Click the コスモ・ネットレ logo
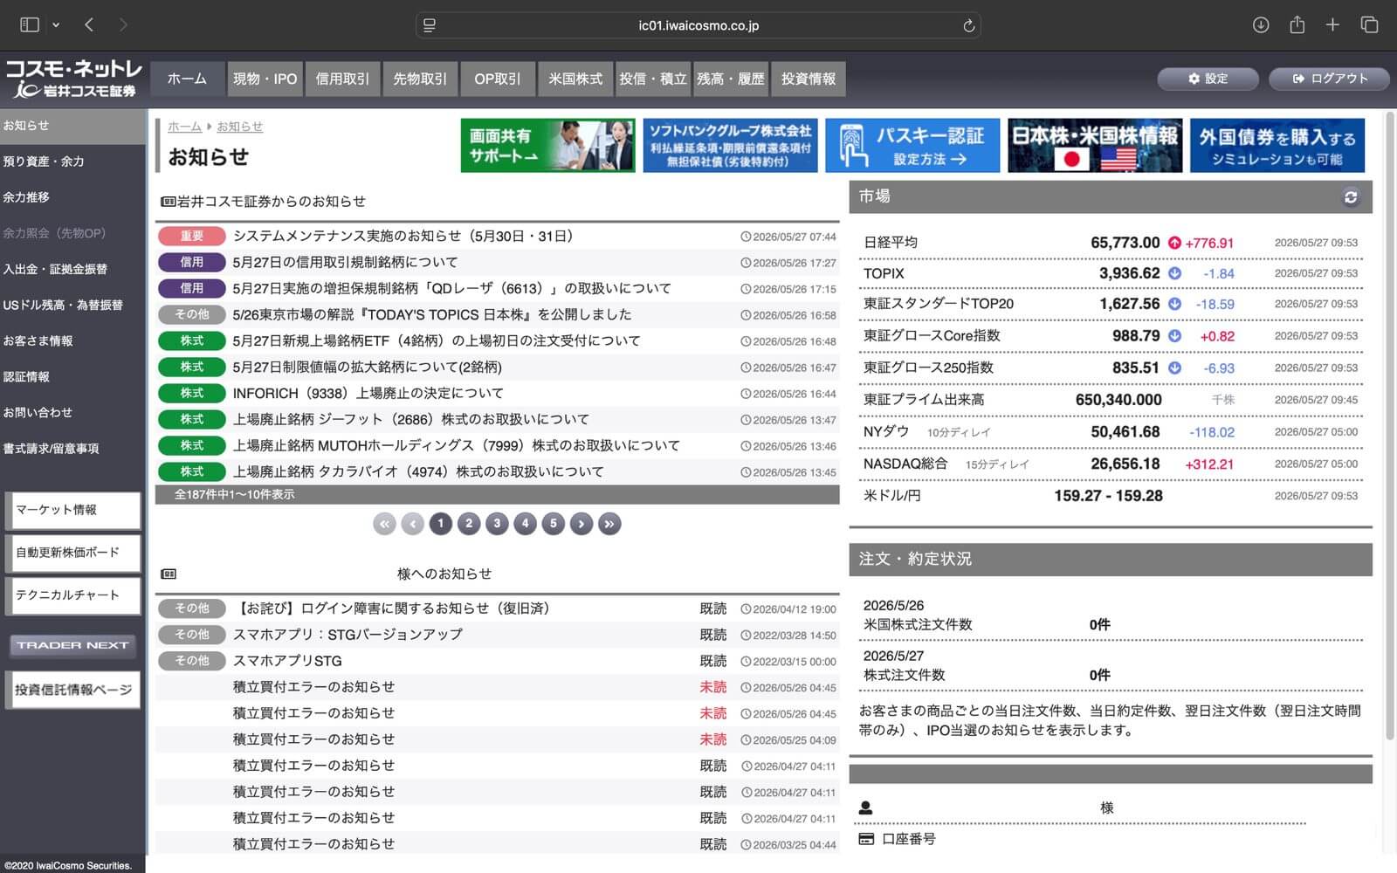Viewport: 1397px width, 873px height. point(73,79)
